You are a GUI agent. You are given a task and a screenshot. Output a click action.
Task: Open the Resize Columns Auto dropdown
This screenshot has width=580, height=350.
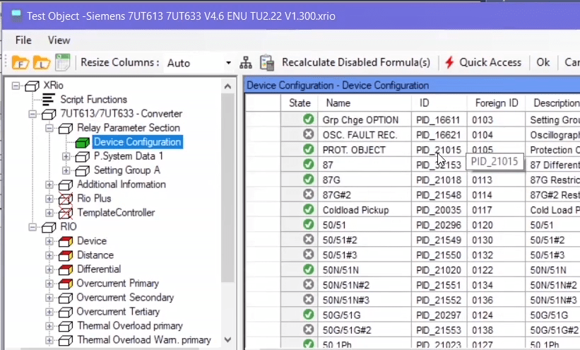click(228, 63)
